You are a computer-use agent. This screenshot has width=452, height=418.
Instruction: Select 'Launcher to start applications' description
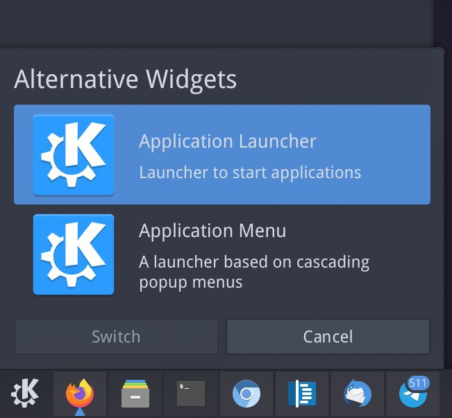(x=250, y=173)
